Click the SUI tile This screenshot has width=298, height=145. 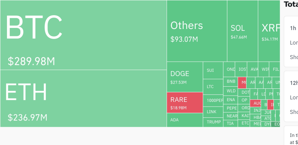click(213, 70)
